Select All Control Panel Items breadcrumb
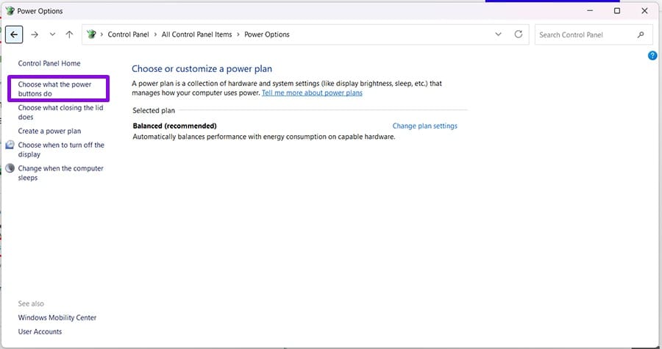662x349 pixels. click(196, 35)
